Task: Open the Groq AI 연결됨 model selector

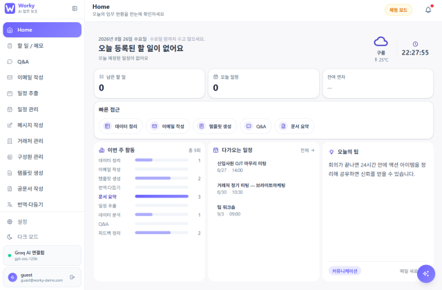Action: [x=42, y=255]
